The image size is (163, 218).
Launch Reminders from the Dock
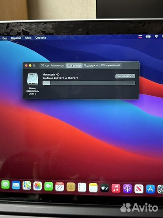(82, 187)
